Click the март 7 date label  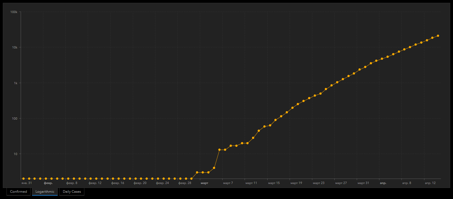[228, 183]
